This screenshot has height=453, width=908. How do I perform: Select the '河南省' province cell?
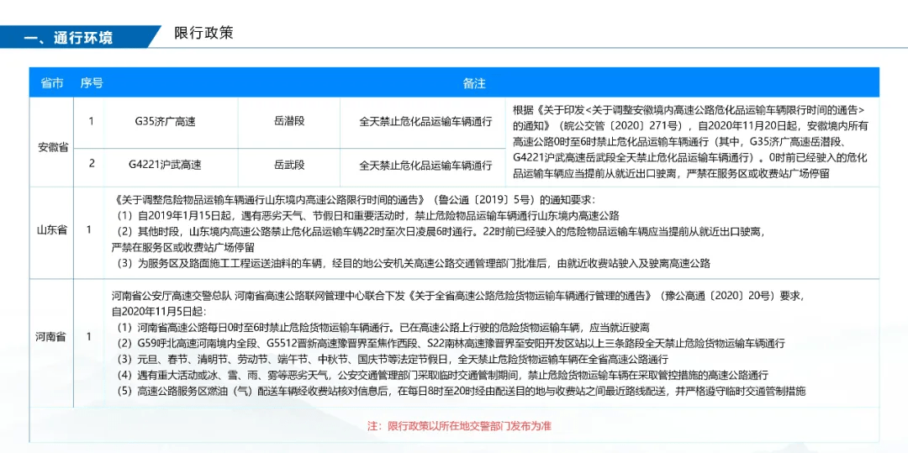tap(51, 336)
